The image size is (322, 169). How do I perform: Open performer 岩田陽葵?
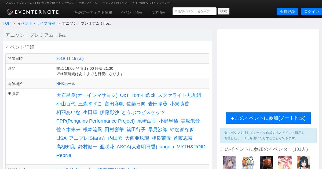(x=158, y=104)
